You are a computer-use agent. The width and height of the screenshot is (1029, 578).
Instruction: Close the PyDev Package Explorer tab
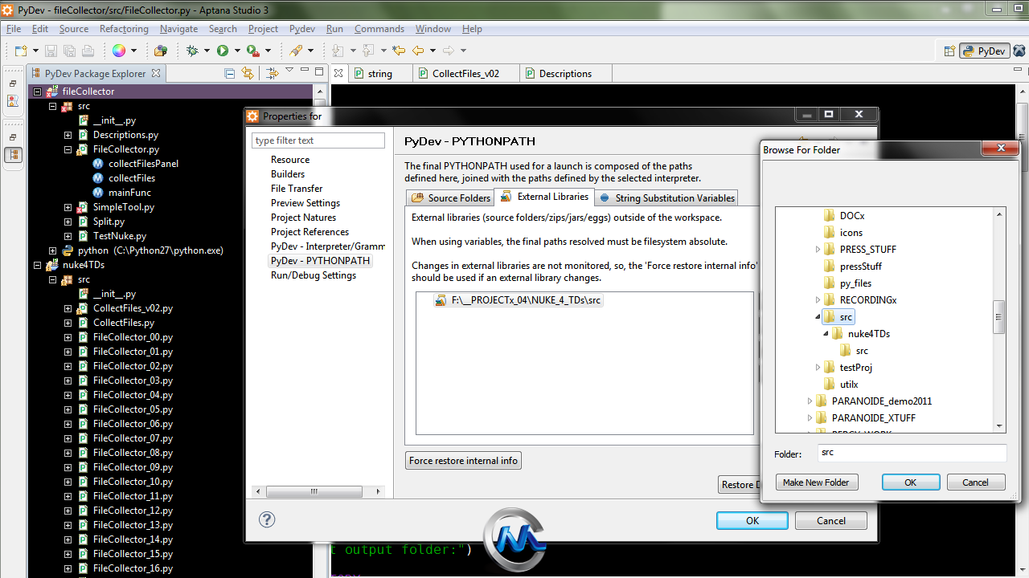[x=156, y=73]
